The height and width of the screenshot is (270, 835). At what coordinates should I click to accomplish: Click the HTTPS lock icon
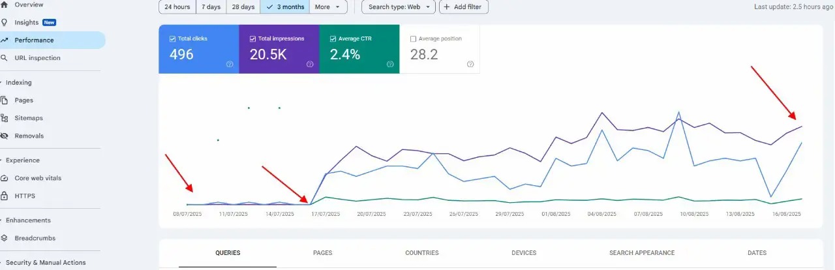(x=5, y=196)
